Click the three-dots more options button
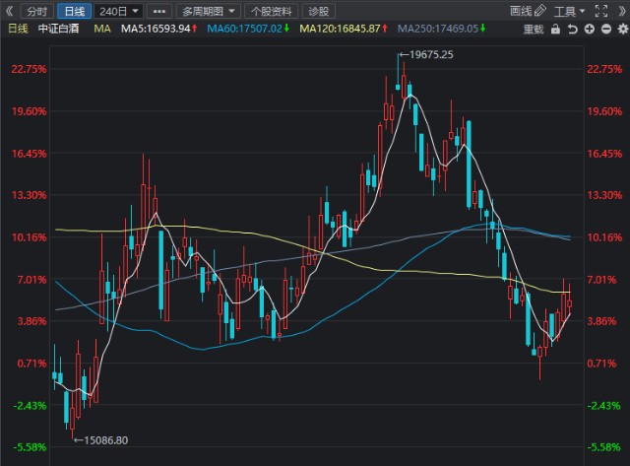The height and width of the screenshot is (466, 630). (x=160, y=11)
